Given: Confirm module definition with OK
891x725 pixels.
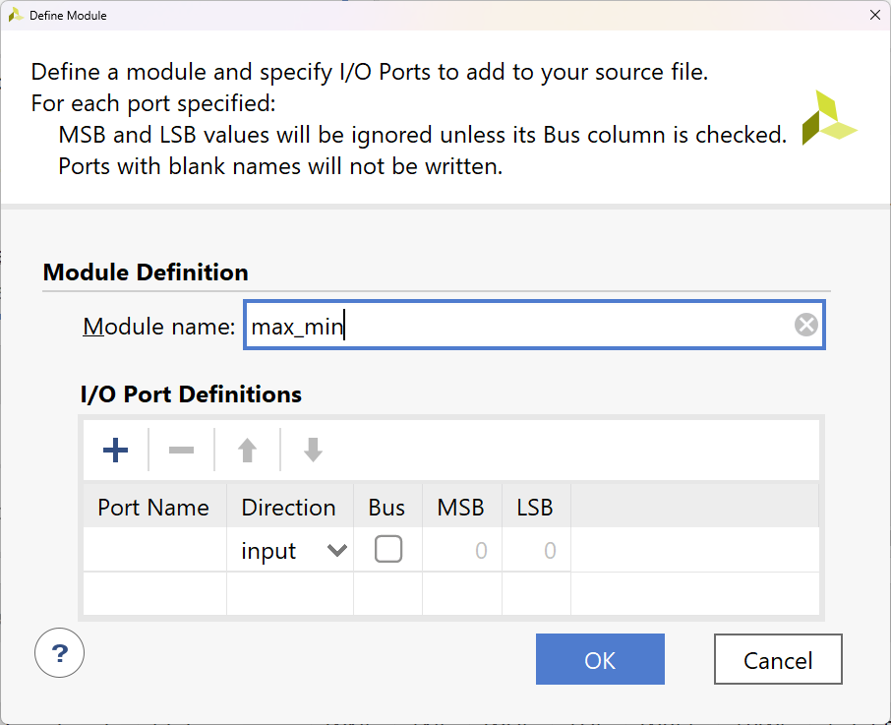Looking at the screenshot, I should coord(600,659).
